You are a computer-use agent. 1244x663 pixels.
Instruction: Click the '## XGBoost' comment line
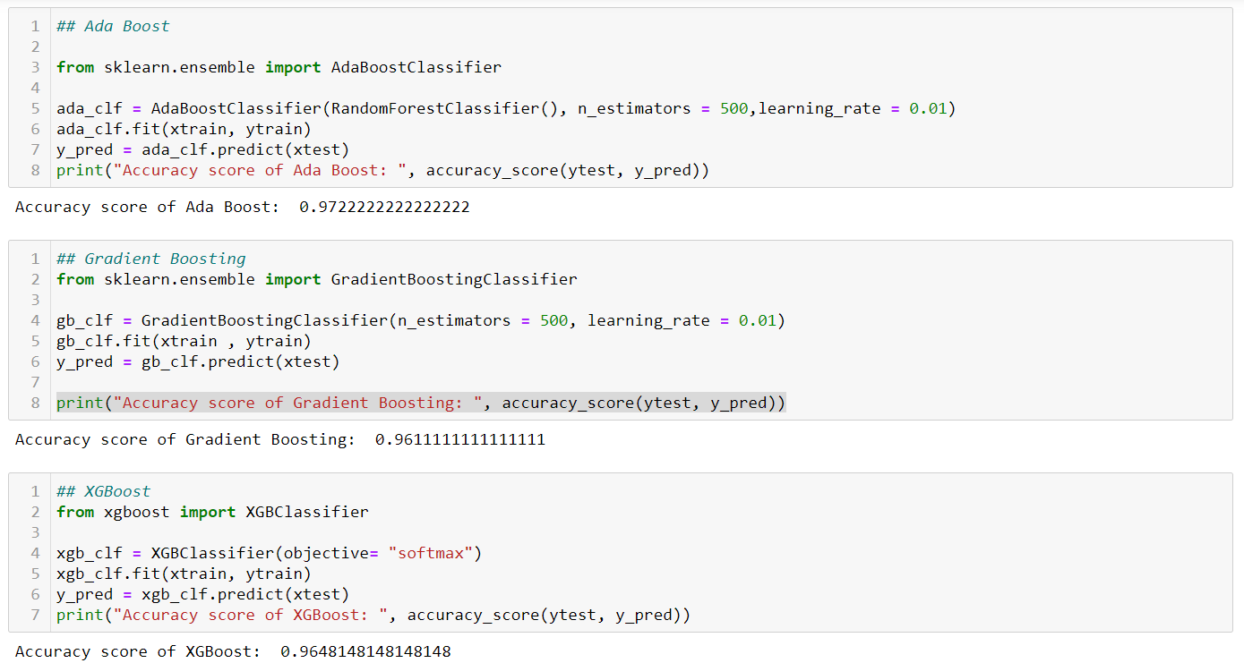pos(103,491)
